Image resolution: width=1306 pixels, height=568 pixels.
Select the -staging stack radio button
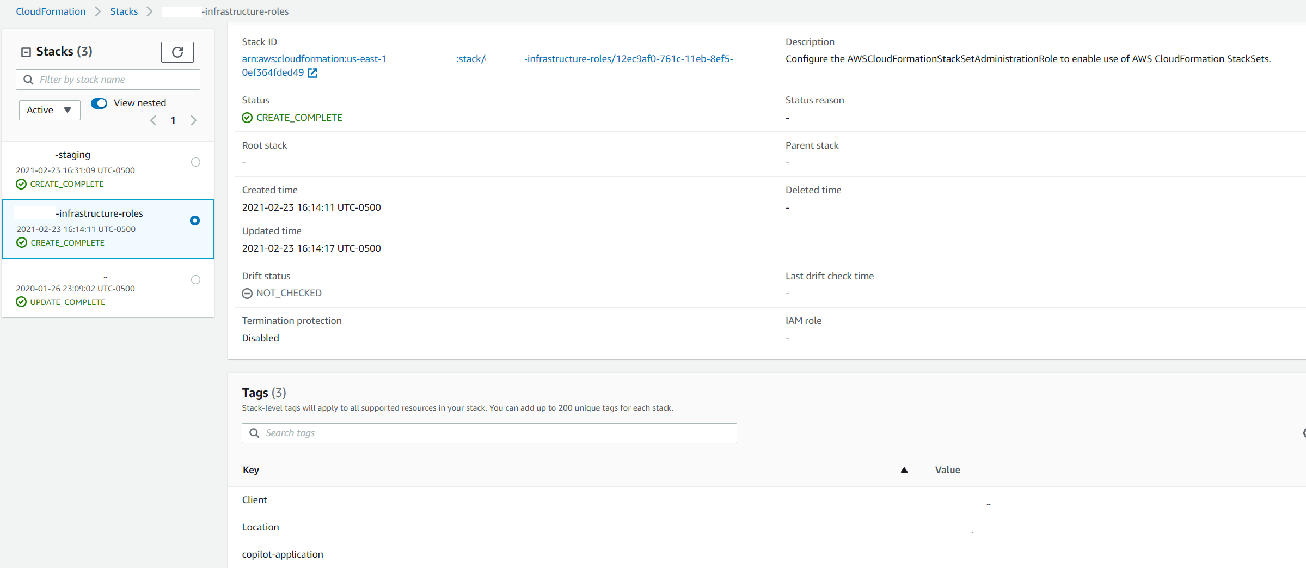pyautogui.click(x=196, y=162)
